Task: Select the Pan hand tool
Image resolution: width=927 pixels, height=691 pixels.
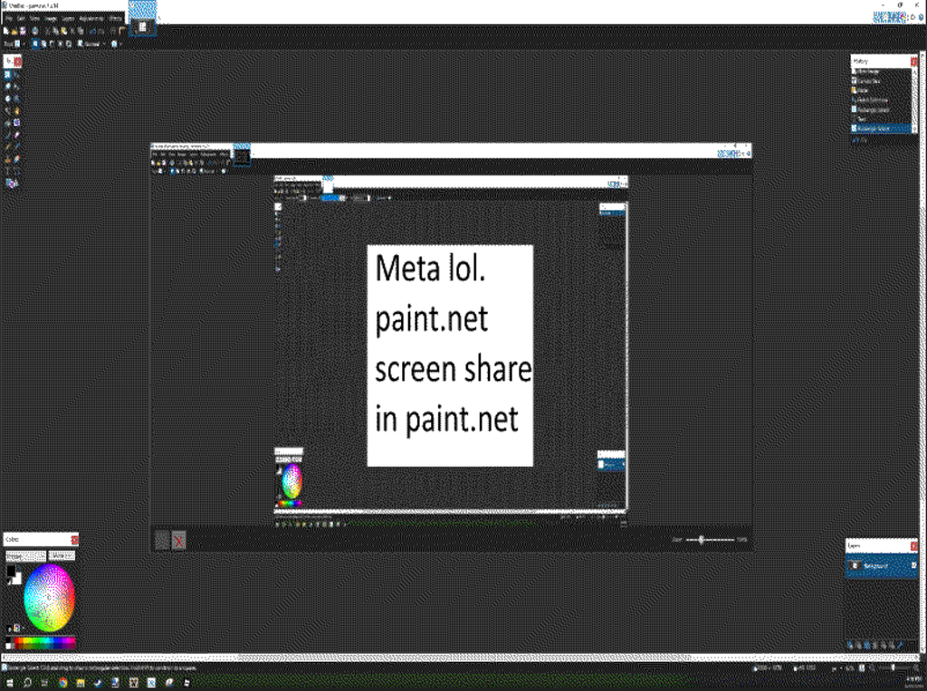Action: (x=16, y=110)
